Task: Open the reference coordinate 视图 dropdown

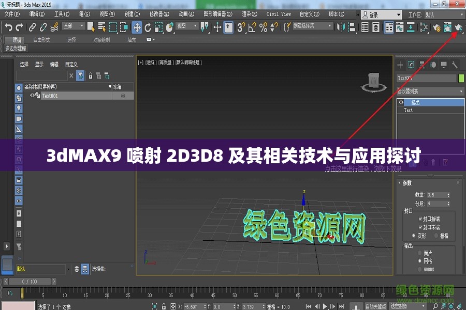Action: (x=187, y=26)
